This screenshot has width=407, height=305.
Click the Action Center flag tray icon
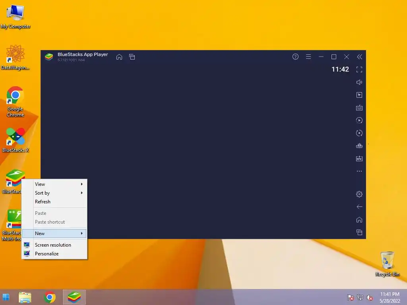click(x=351, y=297)
